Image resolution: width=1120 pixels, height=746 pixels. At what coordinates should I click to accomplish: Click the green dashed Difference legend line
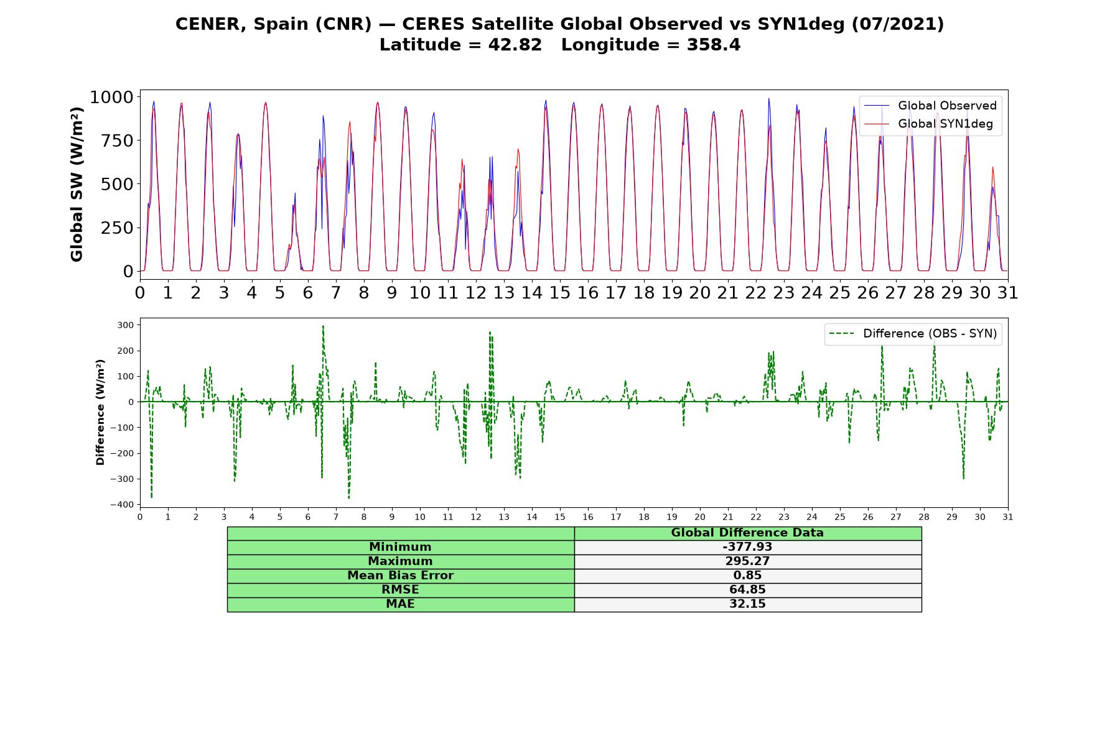coord(842,334)
